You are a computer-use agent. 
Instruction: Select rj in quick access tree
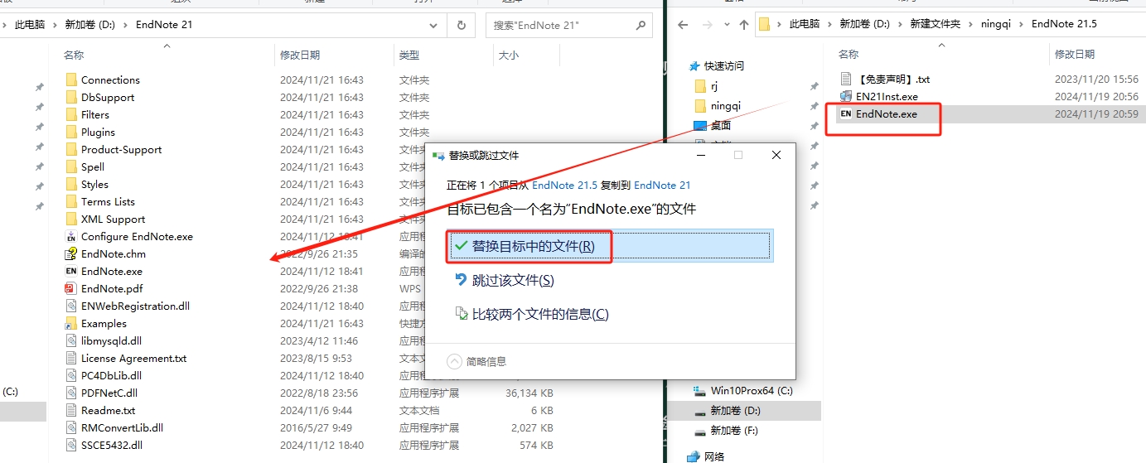coord(714,86)
